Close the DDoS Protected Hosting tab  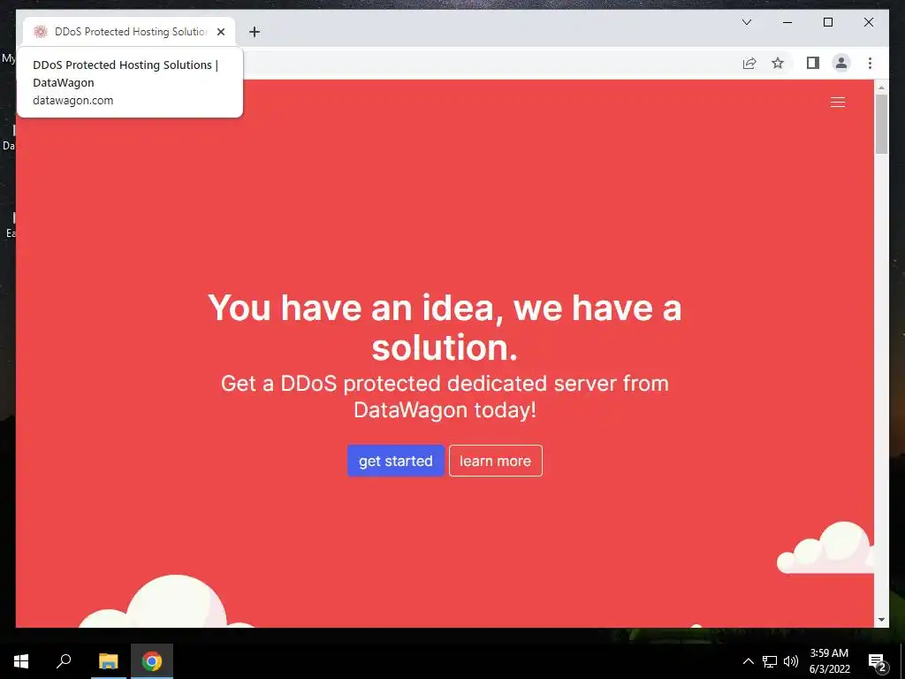pyautogui.click(x=220, y=32)
